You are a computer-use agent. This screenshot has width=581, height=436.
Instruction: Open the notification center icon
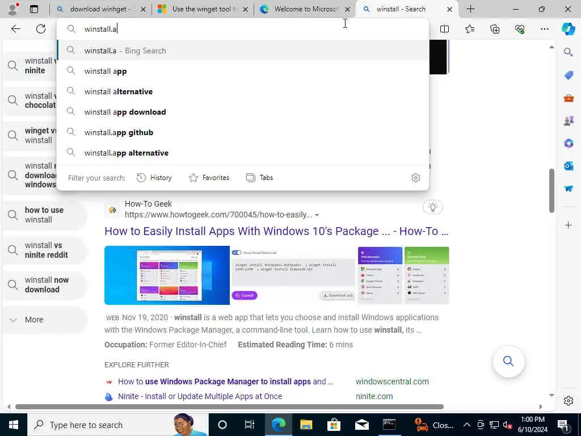pos(563,425)
